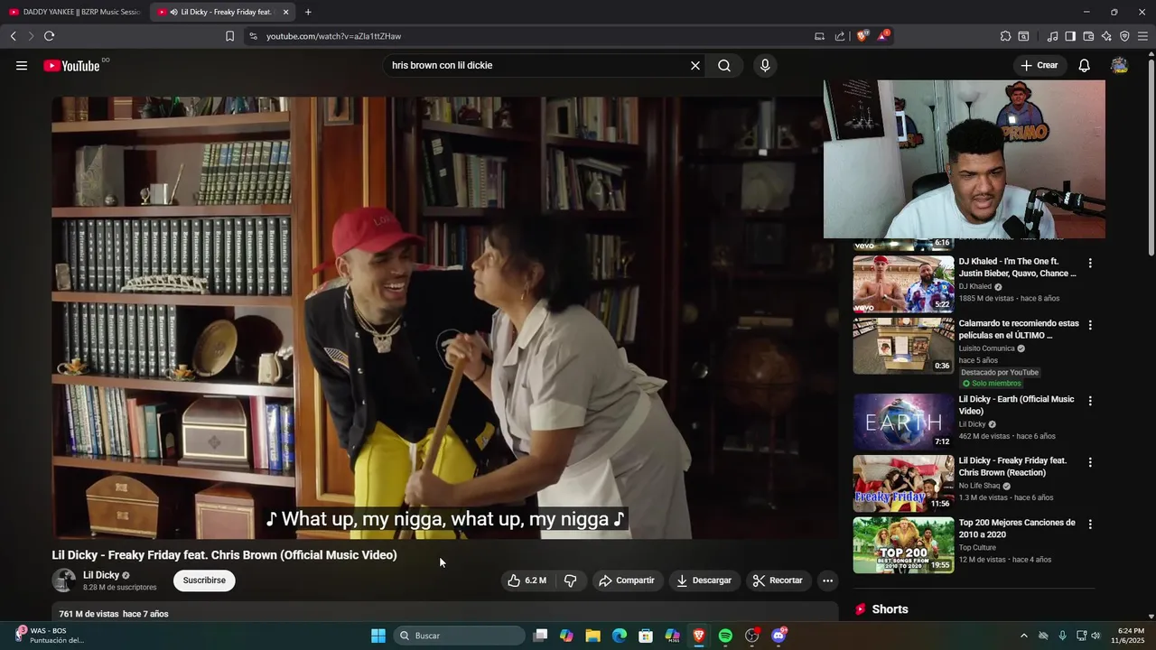
Task: Like the video with 6.2 M
Action: [527, 580]
